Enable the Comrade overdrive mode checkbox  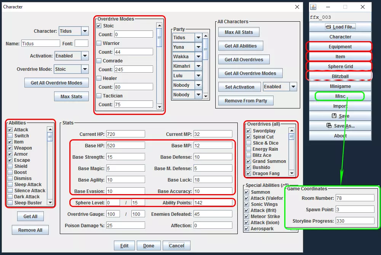click(x=99, y=61)
